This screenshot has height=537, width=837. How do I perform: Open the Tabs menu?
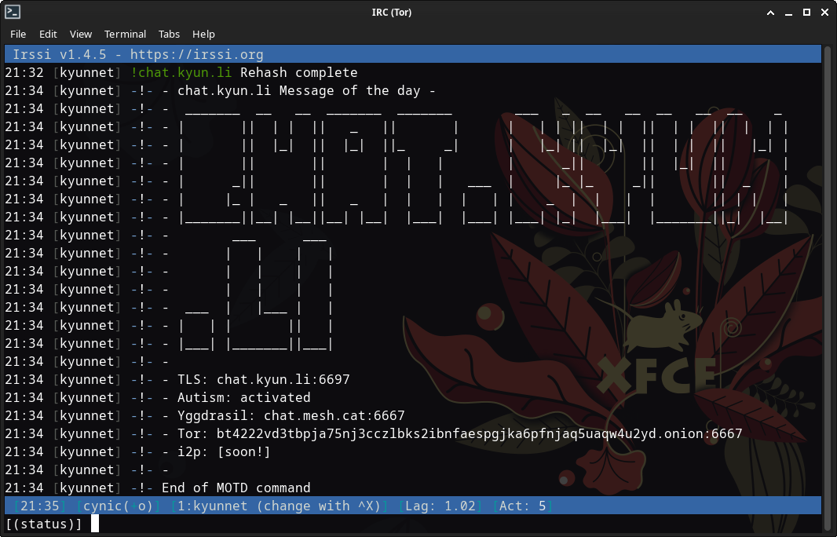click(169, 34)
